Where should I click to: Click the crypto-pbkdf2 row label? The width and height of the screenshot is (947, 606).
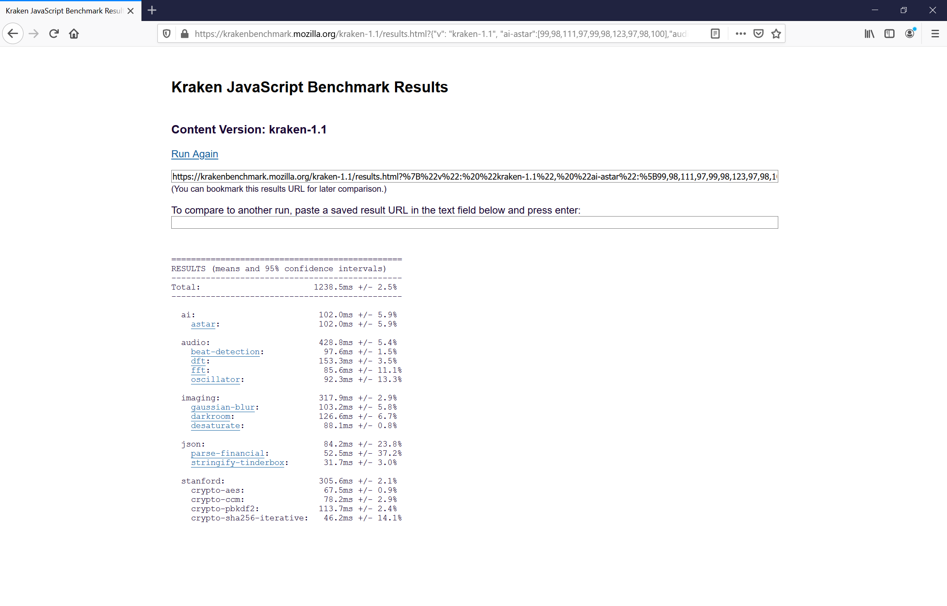(x=225, y=509)
